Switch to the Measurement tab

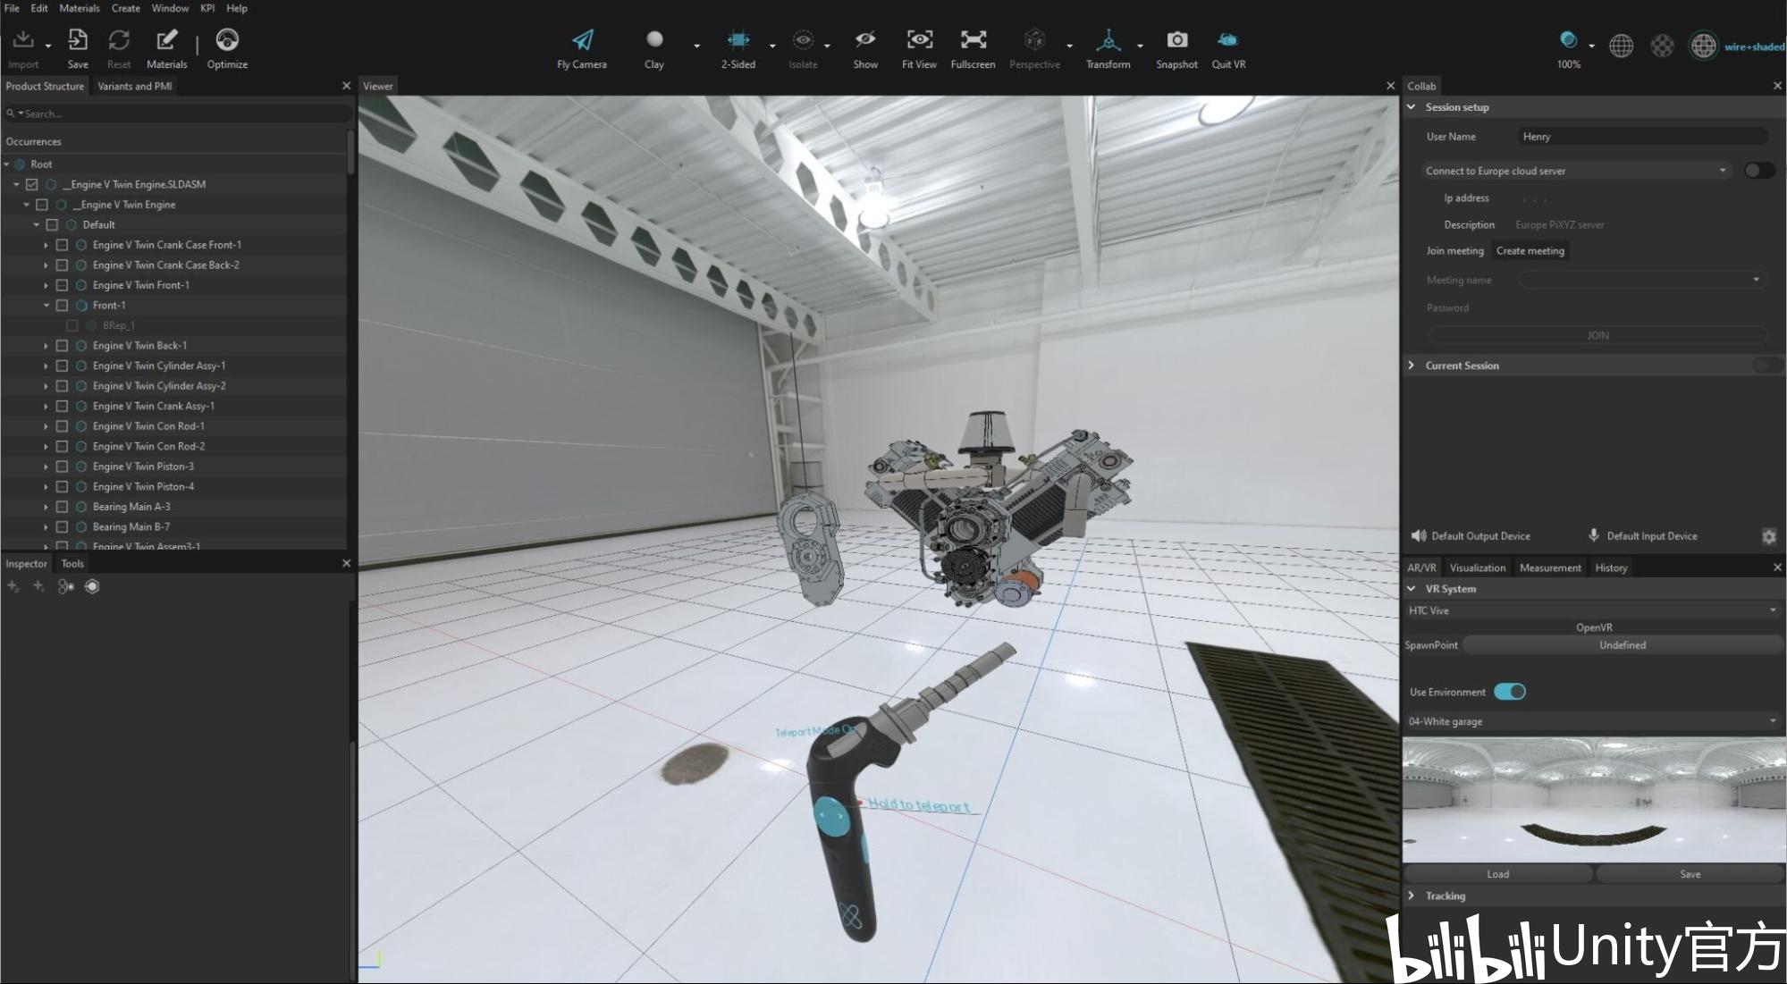coord(1550,568)
